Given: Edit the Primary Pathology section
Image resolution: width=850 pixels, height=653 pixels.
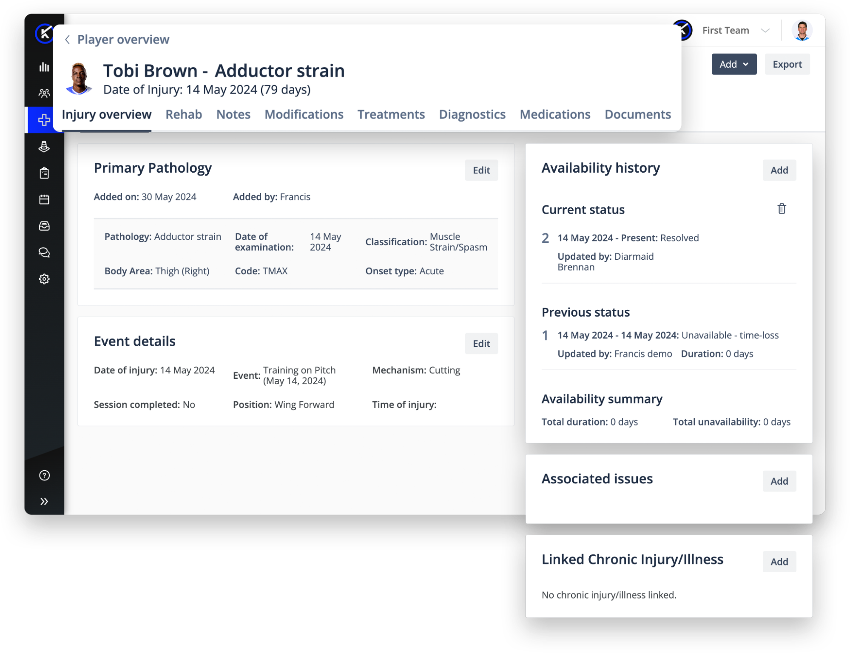Looking at the screenshot, I should 481,170.
